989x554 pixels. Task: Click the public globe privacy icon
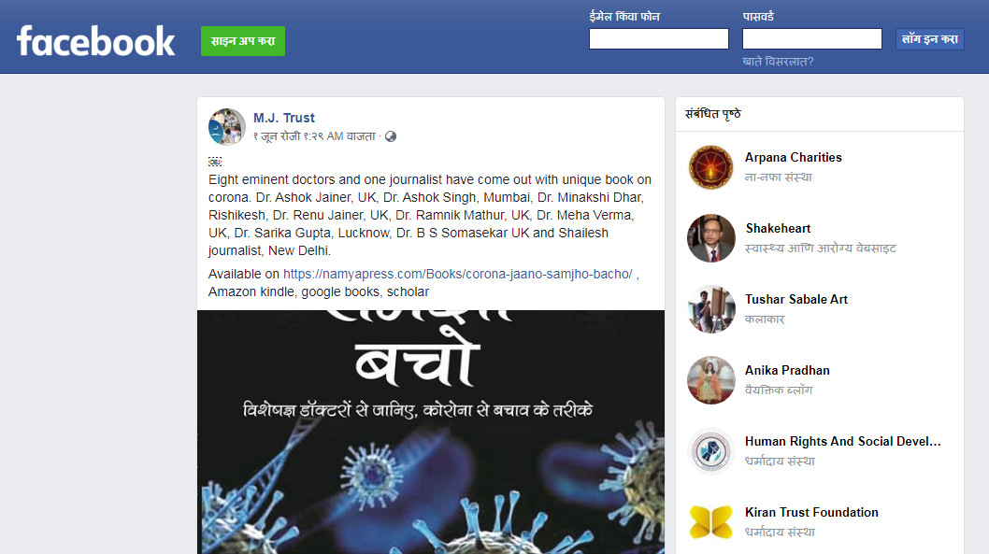click(391, 136)
